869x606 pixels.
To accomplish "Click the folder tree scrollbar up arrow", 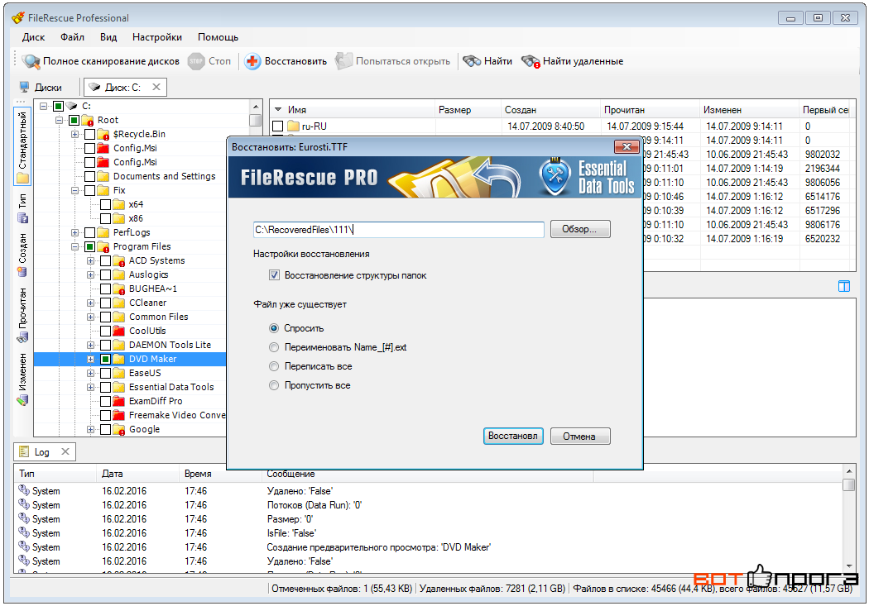I will (255, 107).
